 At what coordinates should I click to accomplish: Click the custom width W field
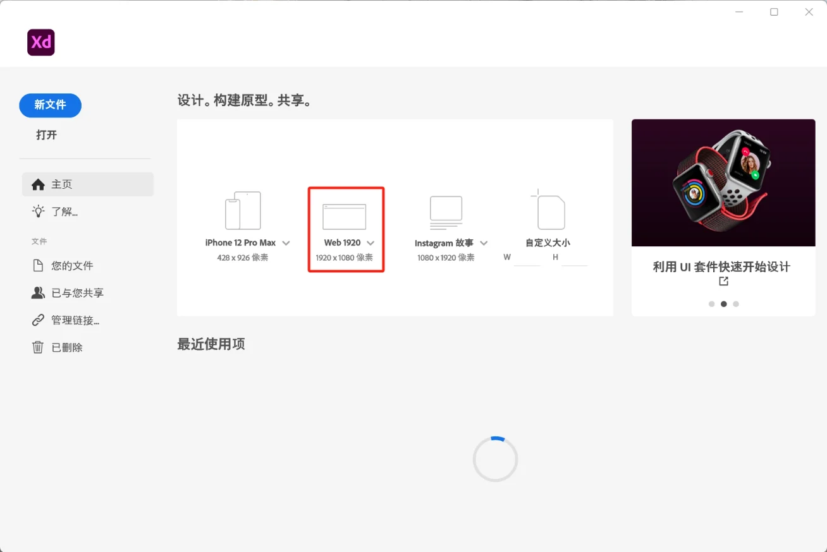527,258
